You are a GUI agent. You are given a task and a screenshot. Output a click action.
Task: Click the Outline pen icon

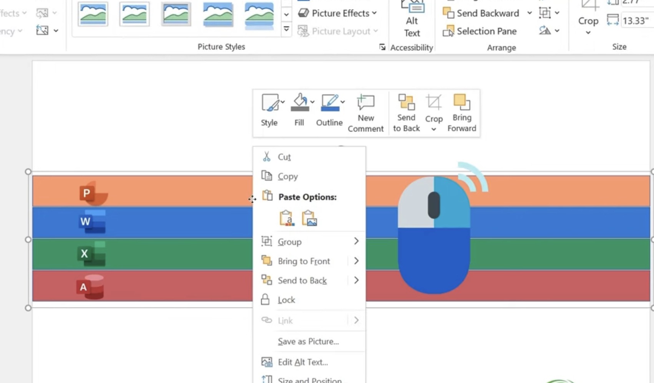point(330,103)
